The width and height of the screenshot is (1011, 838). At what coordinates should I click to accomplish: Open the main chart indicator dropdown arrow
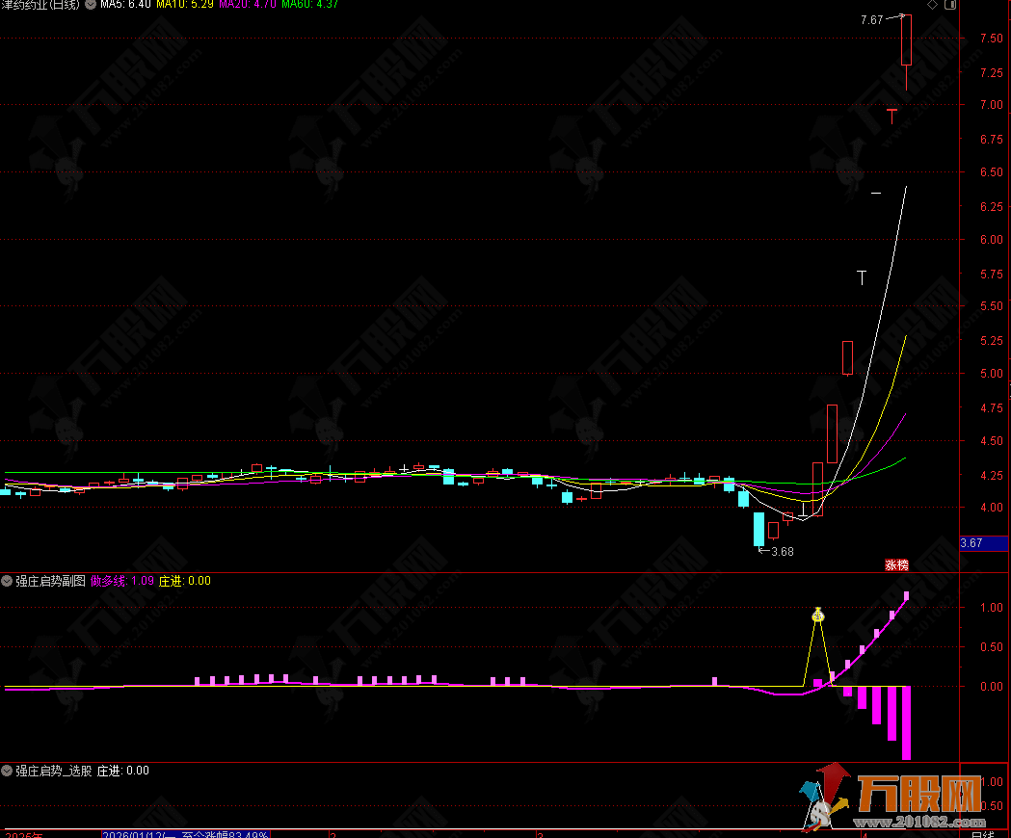click(x=91, y=6)
